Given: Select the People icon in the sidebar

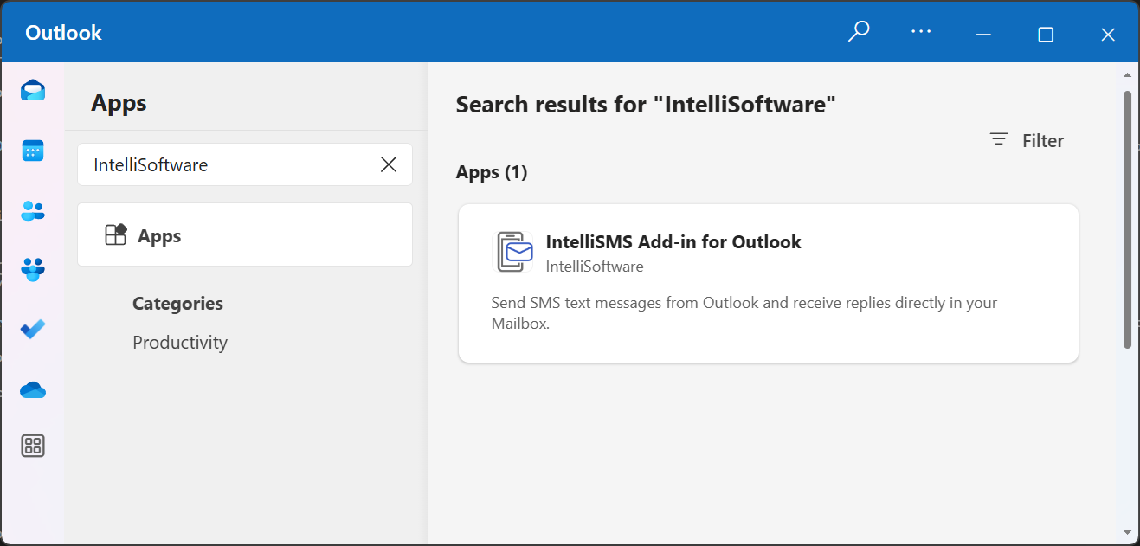Looking at the screenshot, I should click(32, 210).
